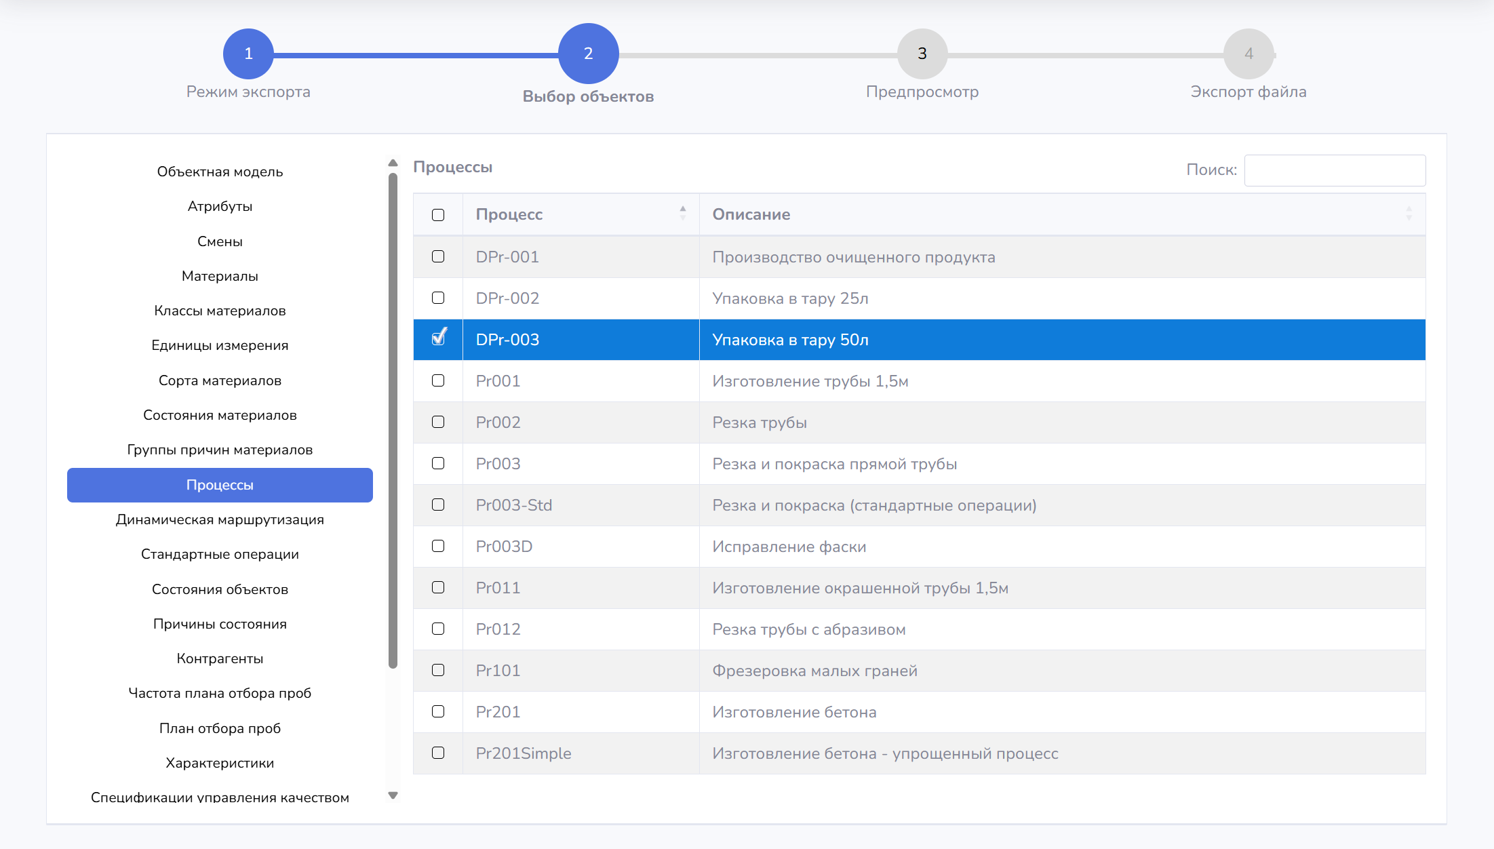
Task: Click step 4 circle Экспорт файла
Action: tap(1248, 54)
